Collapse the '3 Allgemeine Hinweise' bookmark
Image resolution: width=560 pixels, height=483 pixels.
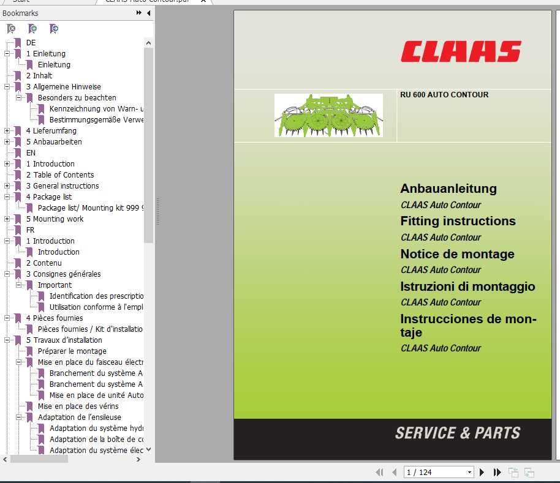tap(6, 86)
